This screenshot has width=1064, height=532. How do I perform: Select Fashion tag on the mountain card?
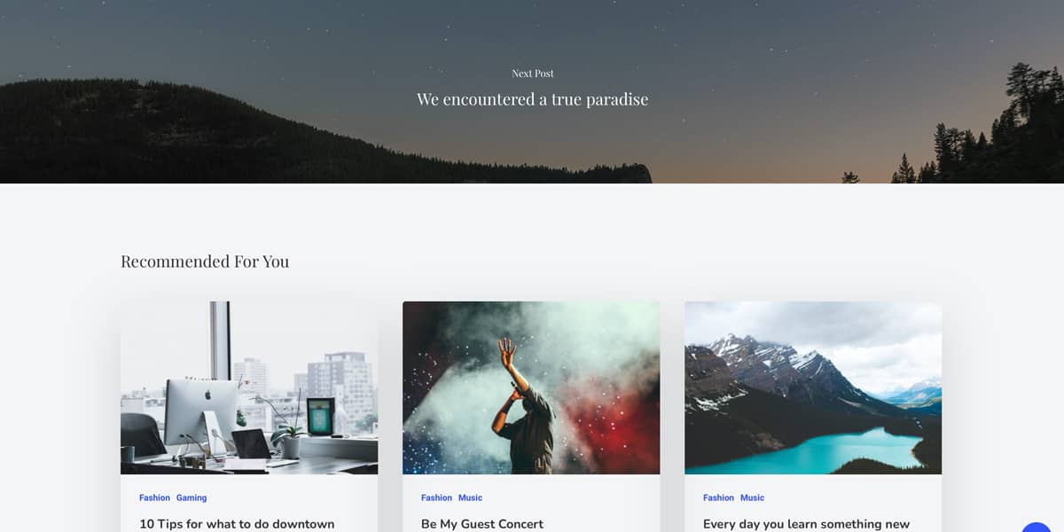(x=718, y=497)
